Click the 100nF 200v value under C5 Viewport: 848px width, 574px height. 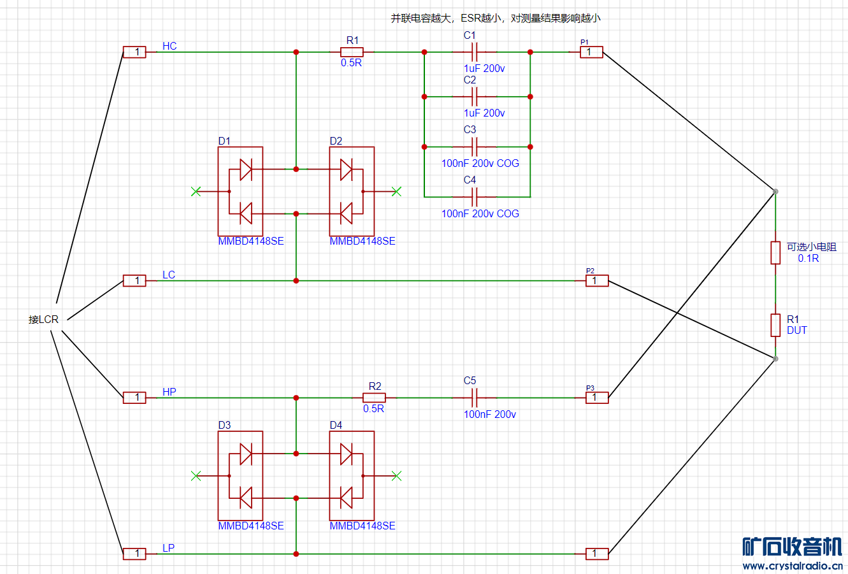(x=490, y=414)
